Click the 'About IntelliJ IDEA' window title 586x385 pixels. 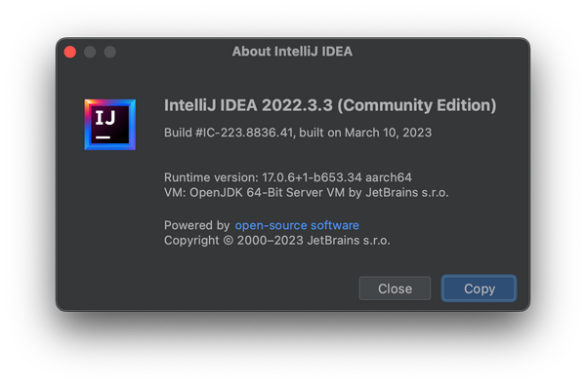coord(292,52)
